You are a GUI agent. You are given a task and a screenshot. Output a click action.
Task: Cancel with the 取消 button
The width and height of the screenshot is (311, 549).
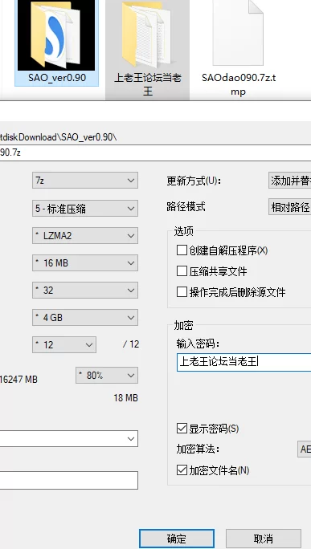[x=264, y=539]
